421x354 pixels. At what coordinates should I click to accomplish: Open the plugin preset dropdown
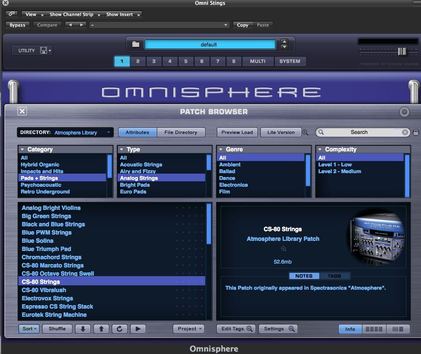pos(160,25)
